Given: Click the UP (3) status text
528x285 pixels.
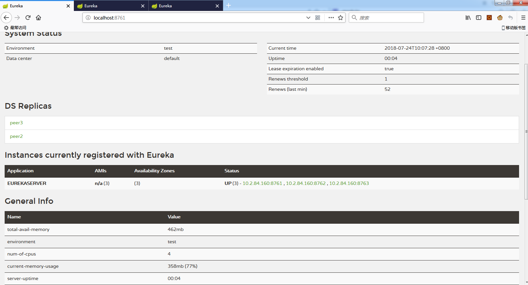Looking at the screenshot, I should (x=231, y=183).
